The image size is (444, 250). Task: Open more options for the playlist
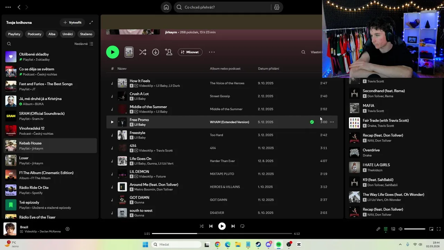[x=212, y=52]
